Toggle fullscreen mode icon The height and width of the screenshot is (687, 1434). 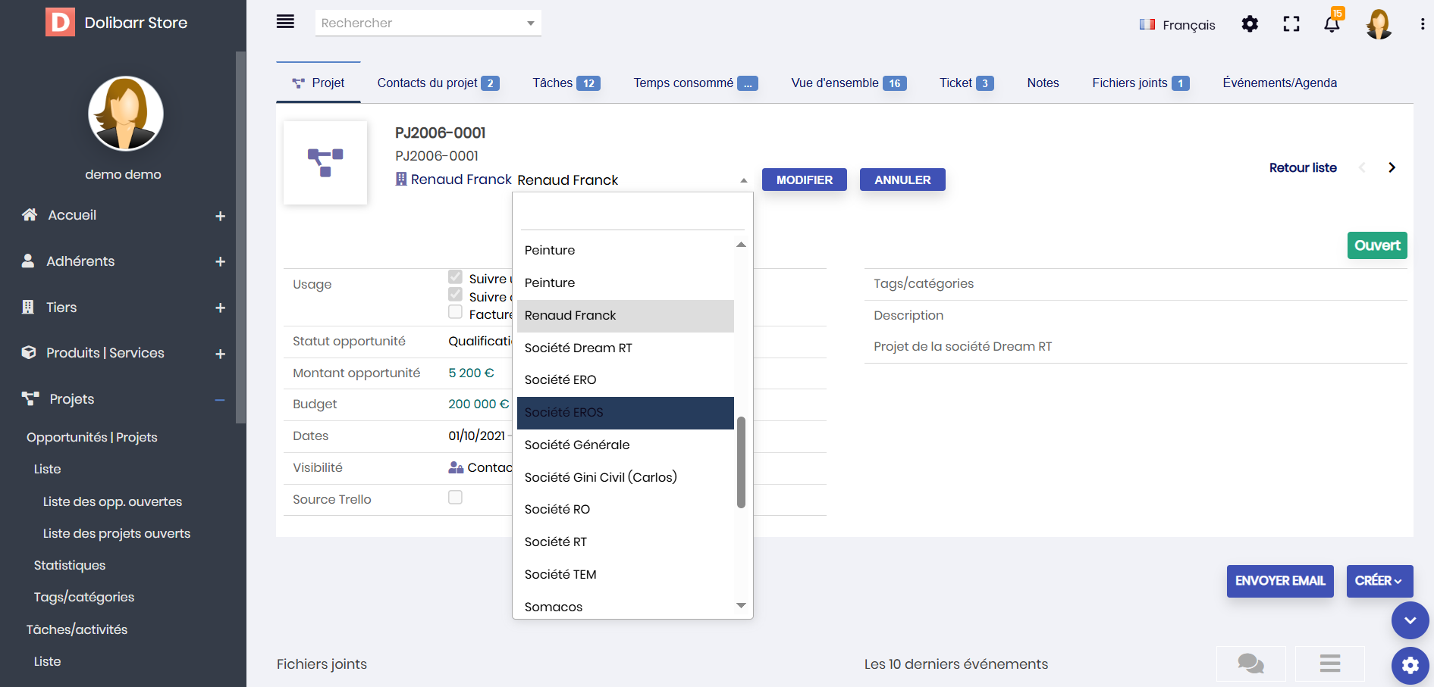1291,24
